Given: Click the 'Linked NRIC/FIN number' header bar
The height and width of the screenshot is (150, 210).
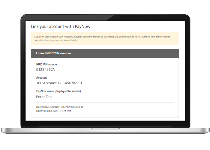Looking at the screenshot, I should [105, 53].
